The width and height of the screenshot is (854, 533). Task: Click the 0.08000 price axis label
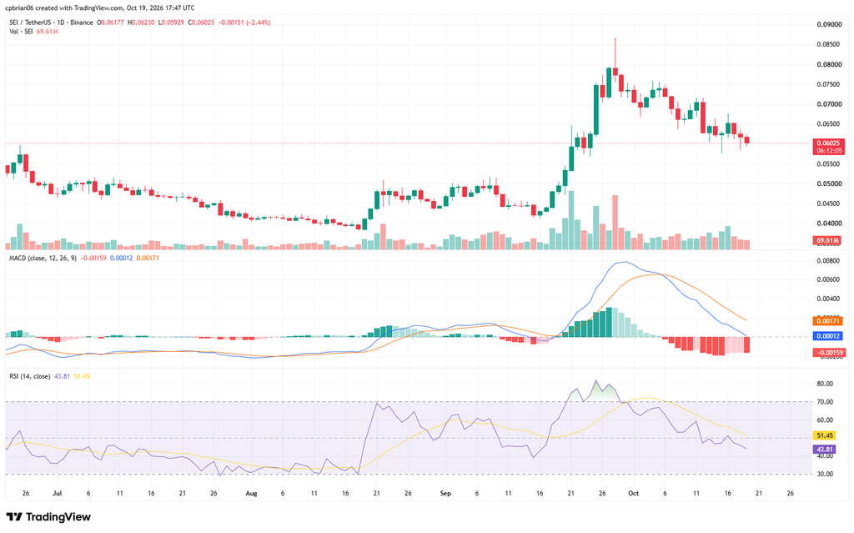coord(829,64)
